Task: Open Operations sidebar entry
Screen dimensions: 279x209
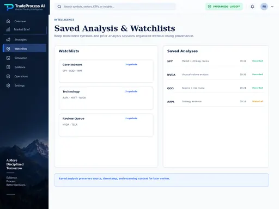Action: click(x=25, y=76)
